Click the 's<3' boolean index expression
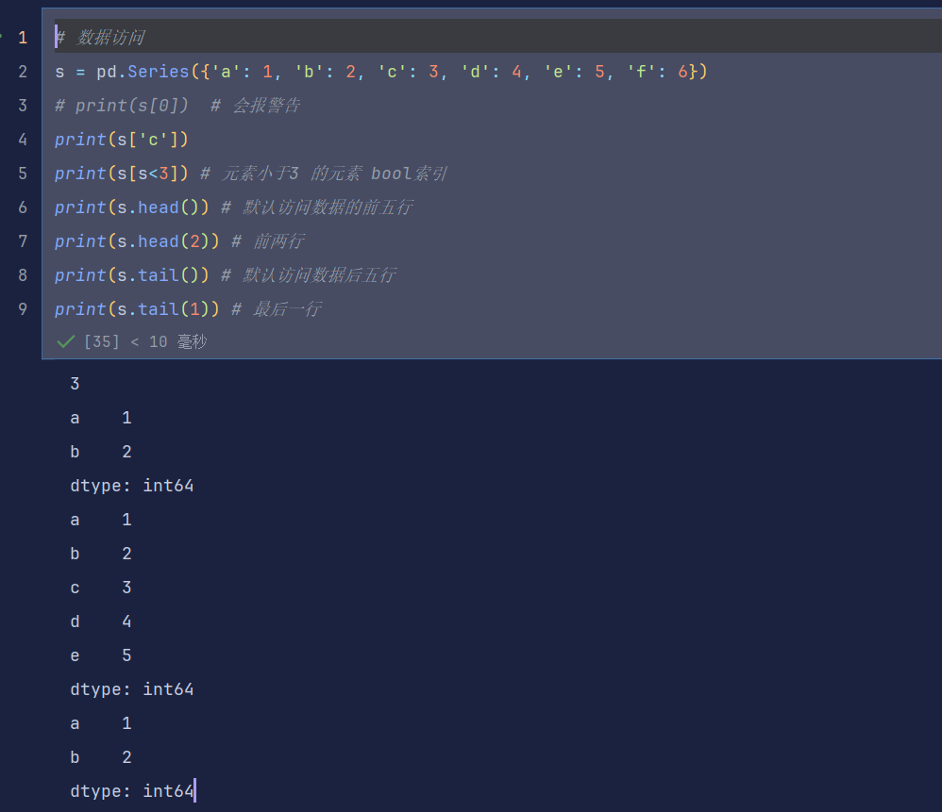Image resolution: width=942 pixels, height=812 pixels. tap(153, 174)
